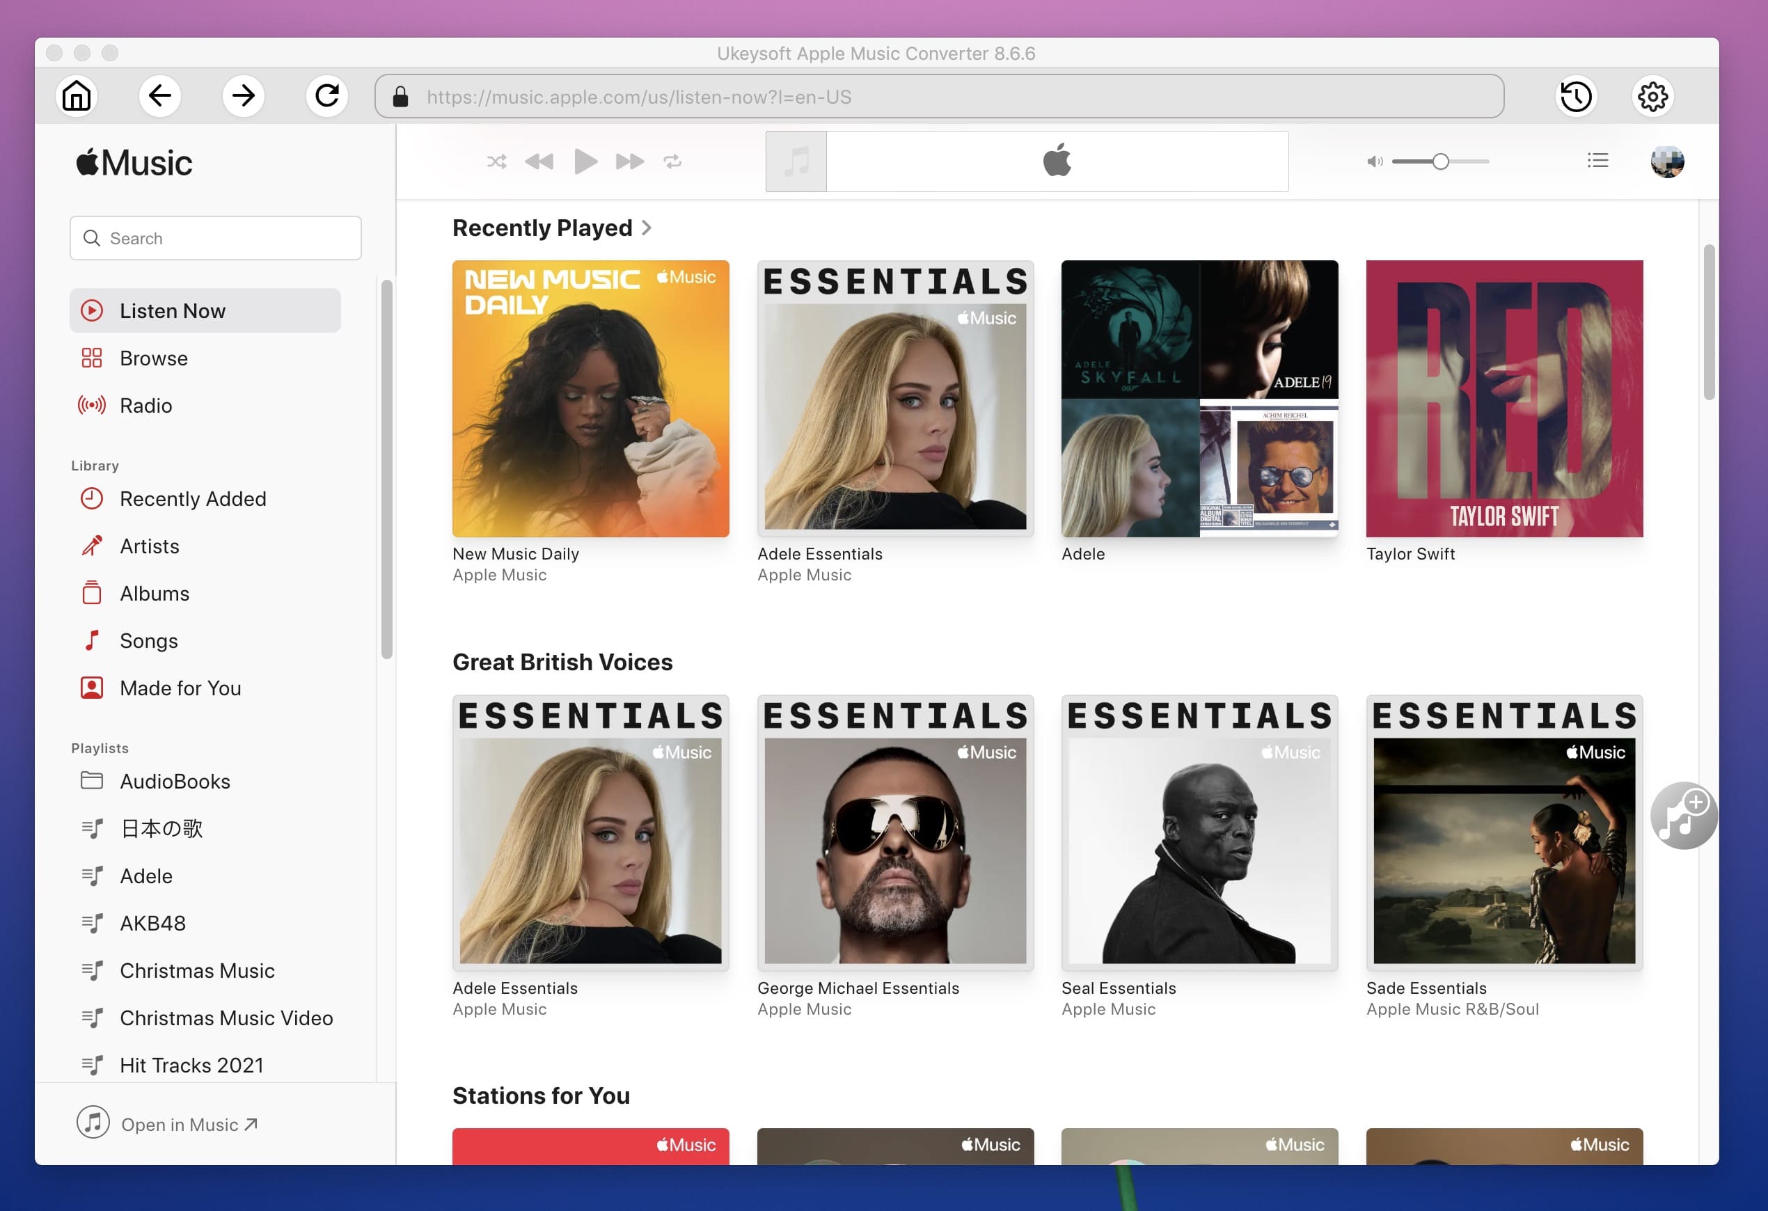Expand Great British Voices section
The height and width of the screenshot is (1211, 1768).
coord(563,660)
